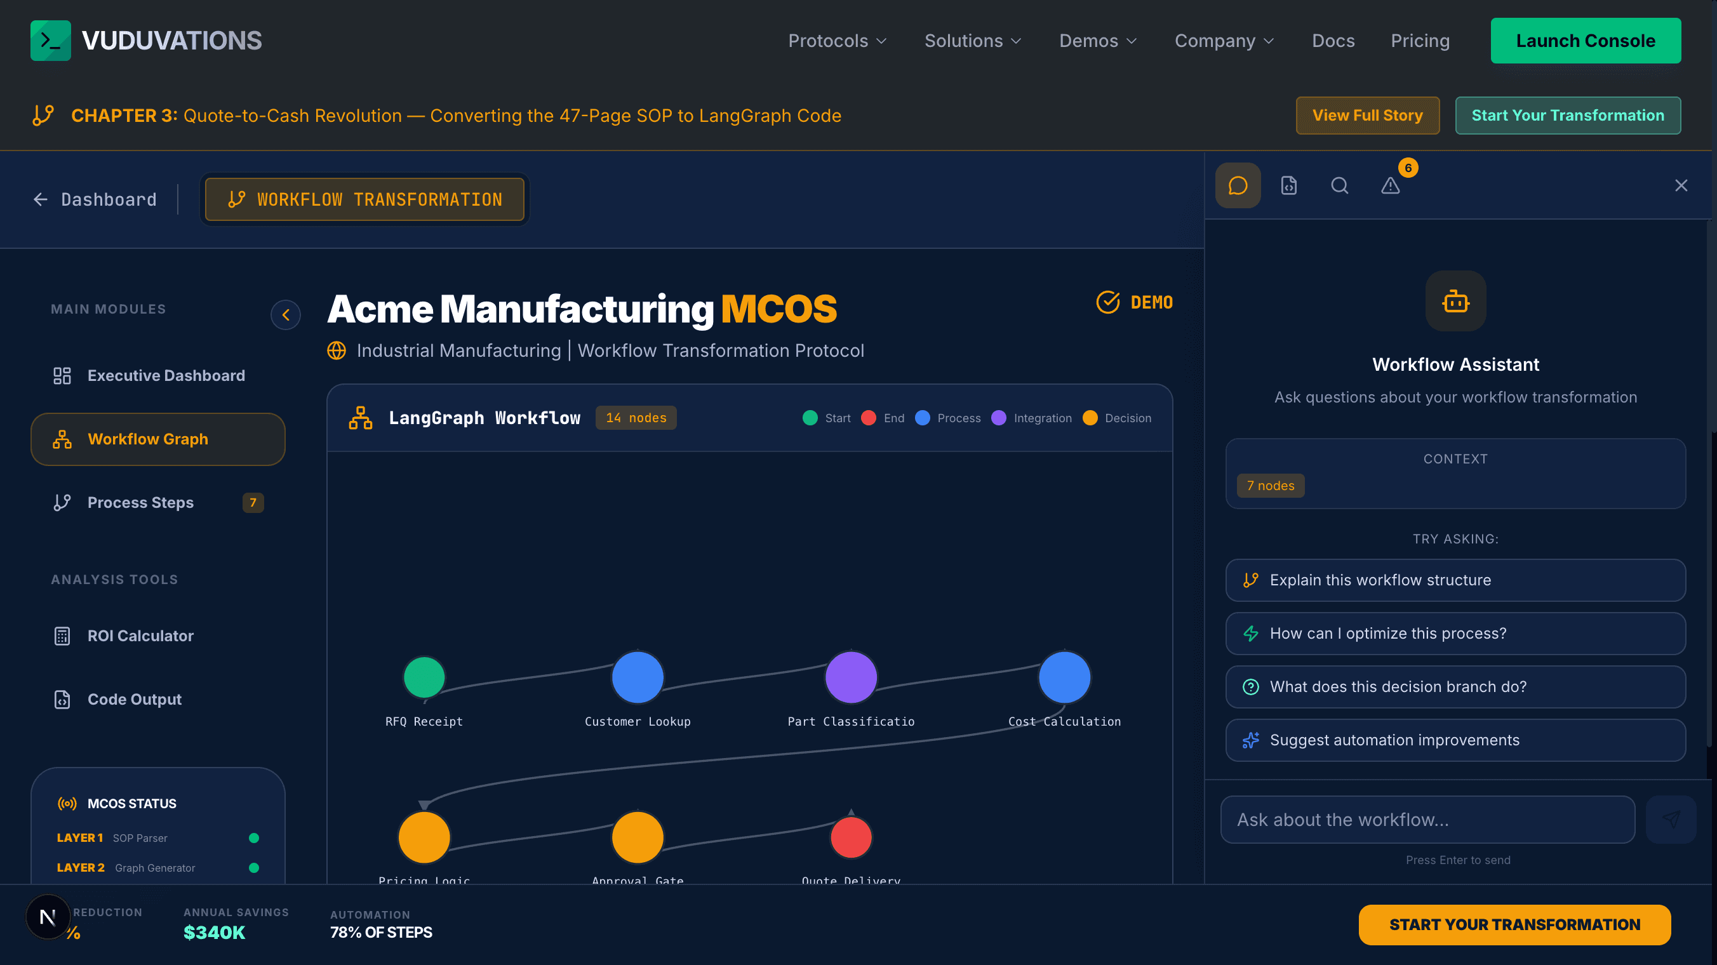The height and width of the screenshot is (965, 1717).
Task: Select the Part Classification integration node
Action: pos(850,677)
